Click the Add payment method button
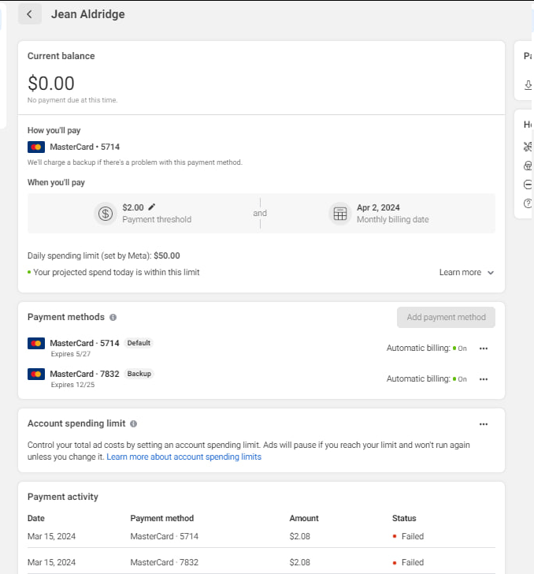This screenshot has width=534, height=574. click(446, 317)
